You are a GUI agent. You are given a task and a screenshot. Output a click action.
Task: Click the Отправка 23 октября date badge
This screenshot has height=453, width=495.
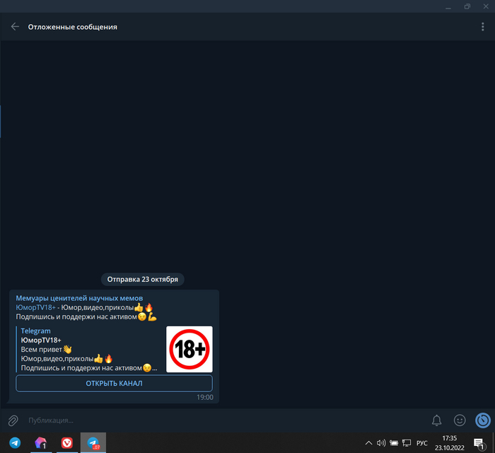[142, 280]
